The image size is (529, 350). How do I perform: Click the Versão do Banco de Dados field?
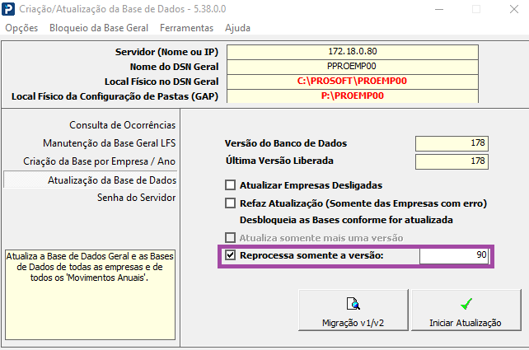tap(452, 143)
